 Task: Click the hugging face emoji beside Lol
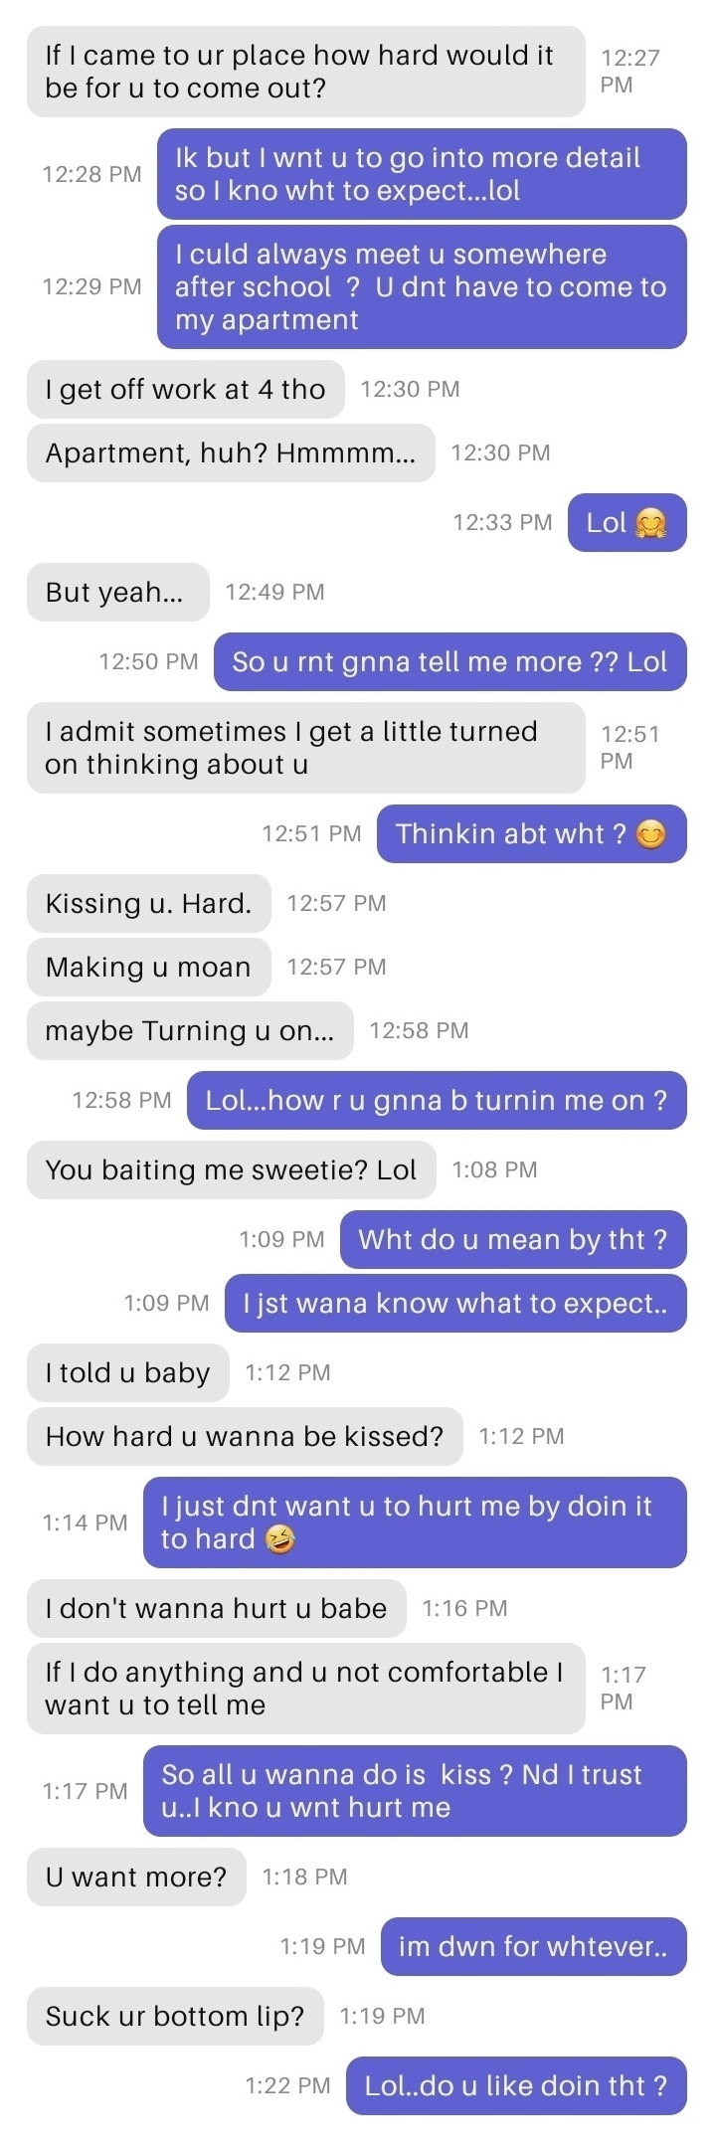pyautogui.click(x=650, y=523)
